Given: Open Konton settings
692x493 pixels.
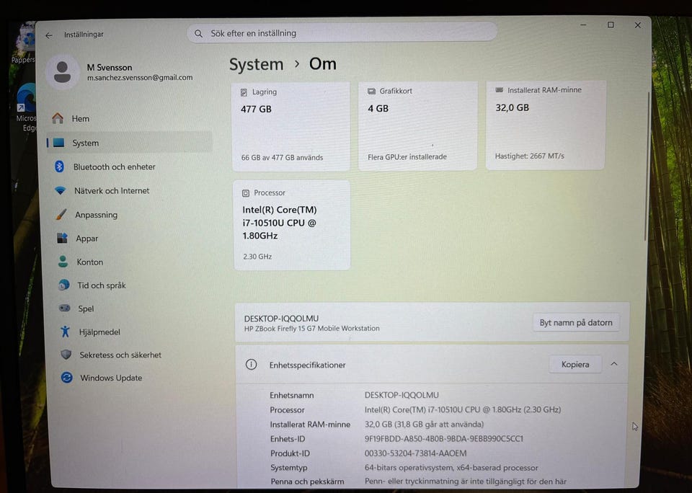Looking at the screenshot, I should [x=132, y=262].
